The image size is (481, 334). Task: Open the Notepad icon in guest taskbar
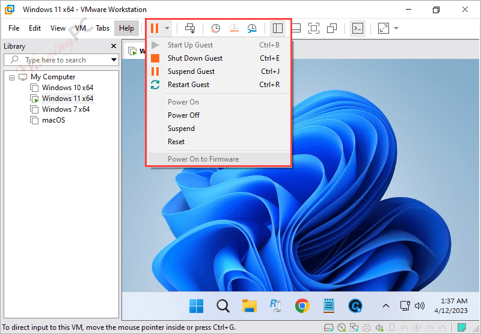tap(328, 306)
